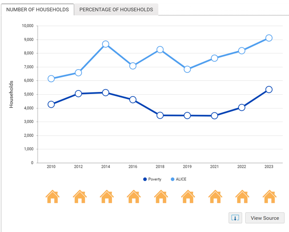
Task: Select the 2010 Poverty data point
Action: pos(51,104)
